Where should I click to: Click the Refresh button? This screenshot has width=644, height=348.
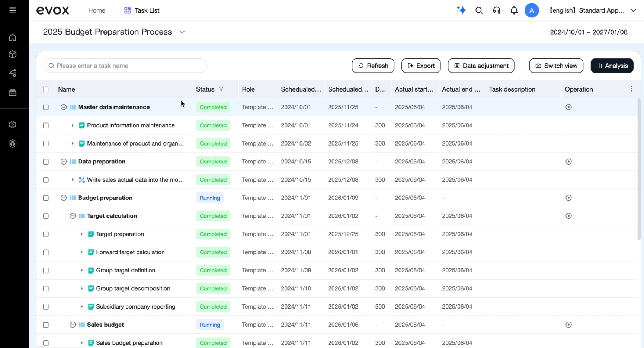[373, 66]
